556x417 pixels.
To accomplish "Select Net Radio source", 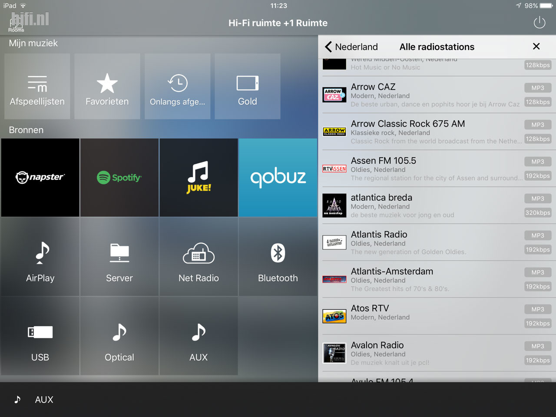I will point(199,257).
